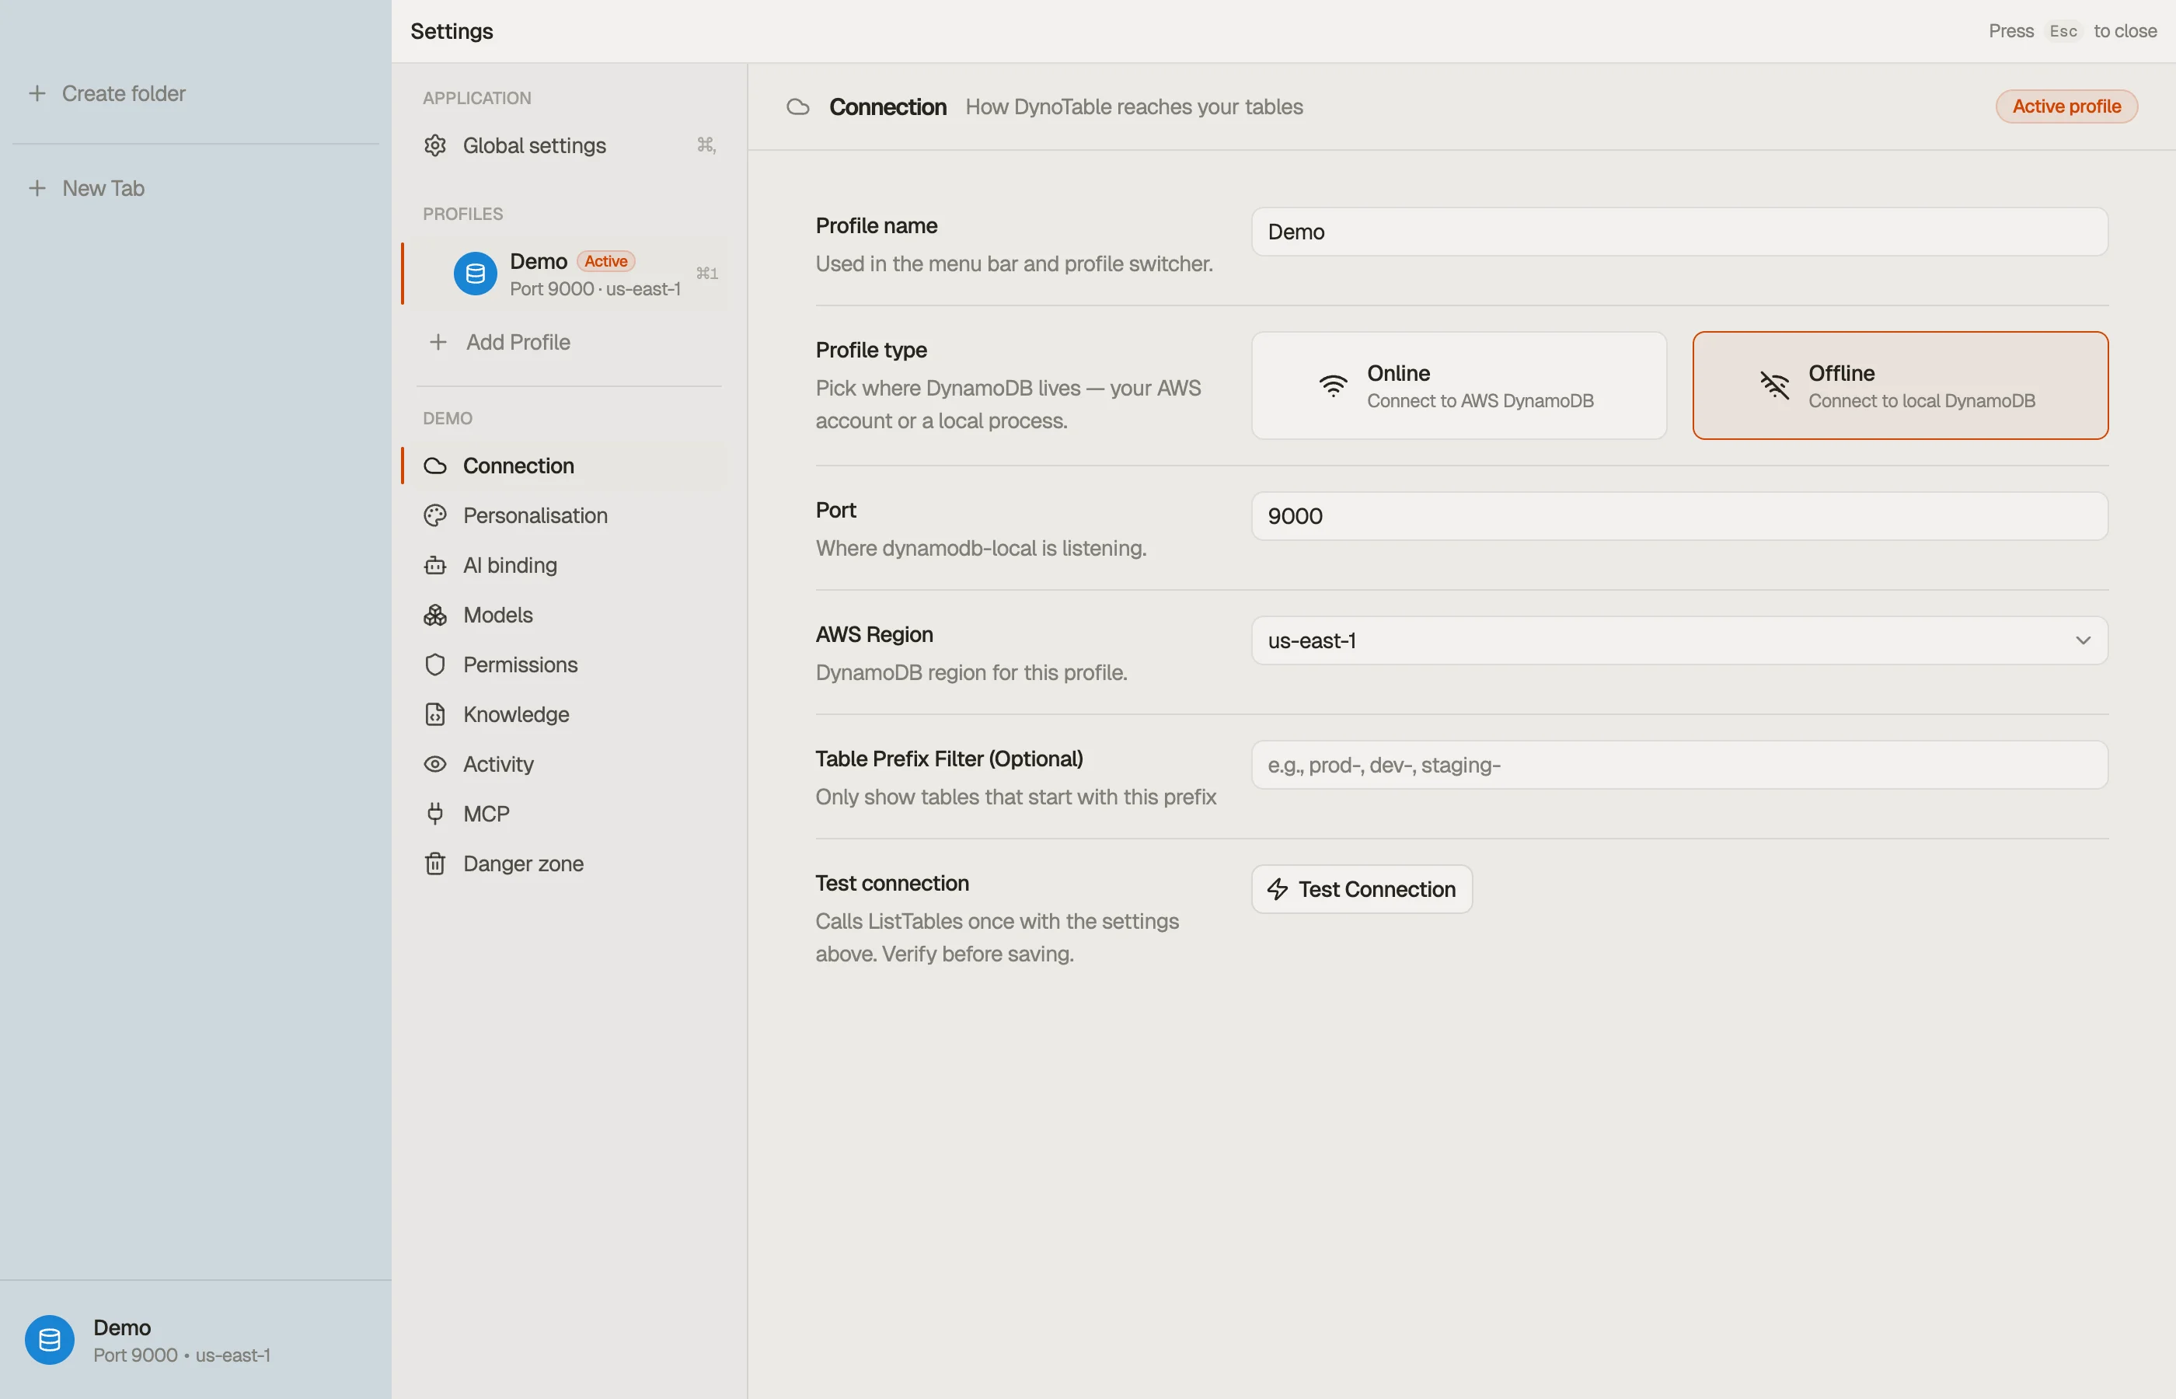This screenshot has width=2176, height=1399.
Task: Click the Global settings gear icon
Action: pyautogui.click(x=435, y=145)
